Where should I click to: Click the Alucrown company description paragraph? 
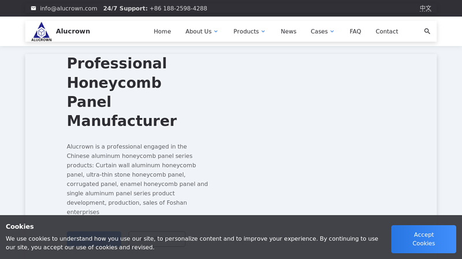tap(137, 179)
